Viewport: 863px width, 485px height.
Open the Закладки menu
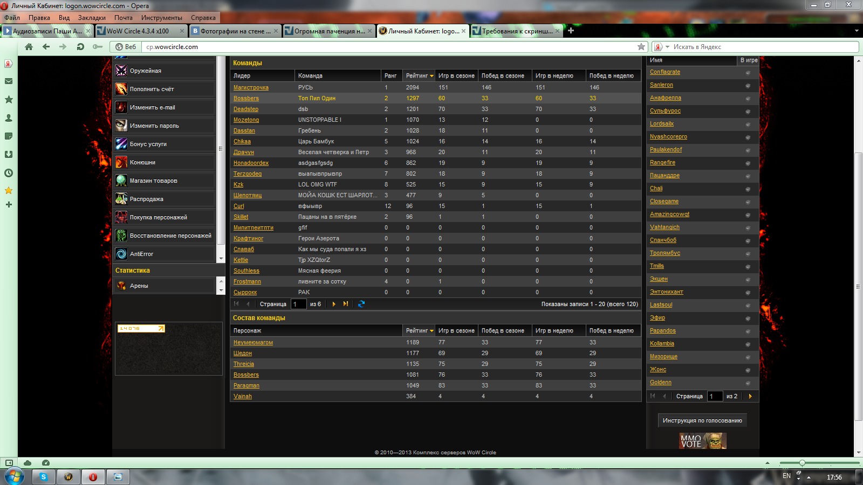coord(92,18)
